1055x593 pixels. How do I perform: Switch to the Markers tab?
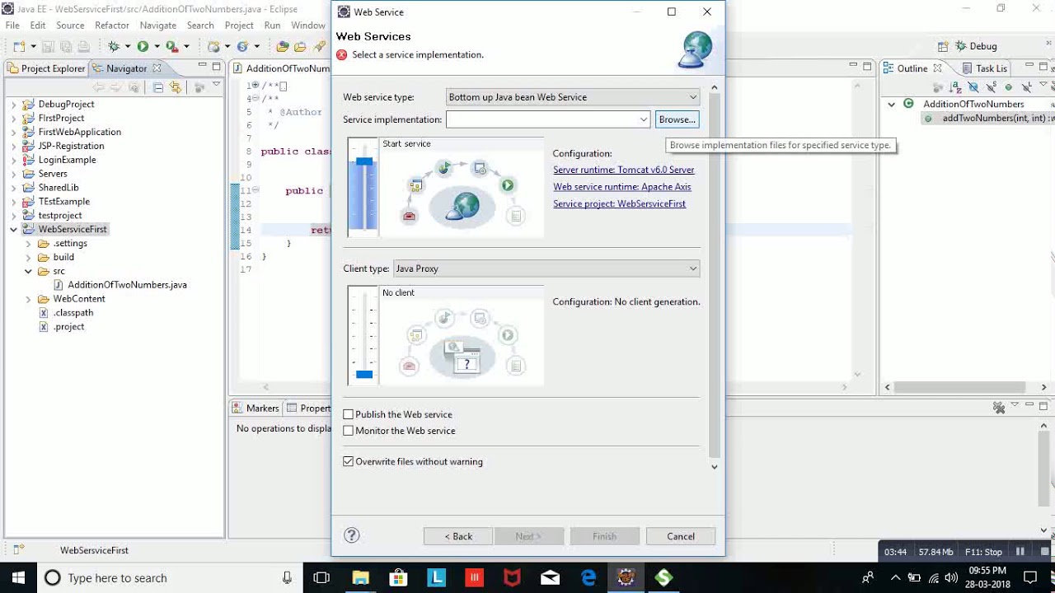(256, 409)
